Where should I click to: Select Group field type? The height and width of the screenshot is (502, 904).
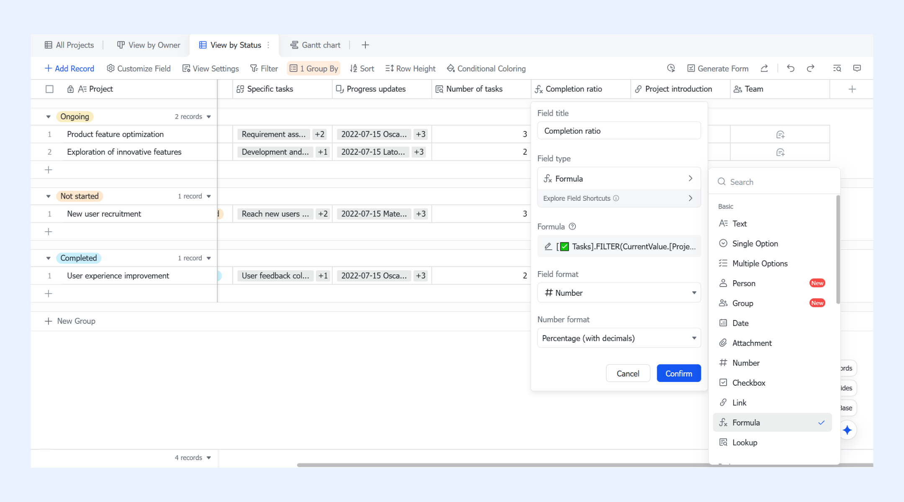click(x=772, y=303)
